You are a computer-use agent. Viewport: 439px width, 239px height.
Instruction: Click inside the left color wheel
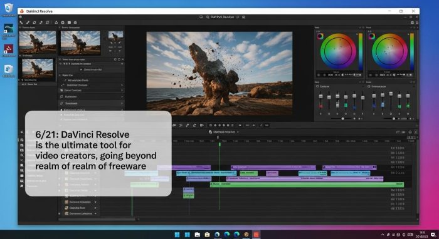338,51
